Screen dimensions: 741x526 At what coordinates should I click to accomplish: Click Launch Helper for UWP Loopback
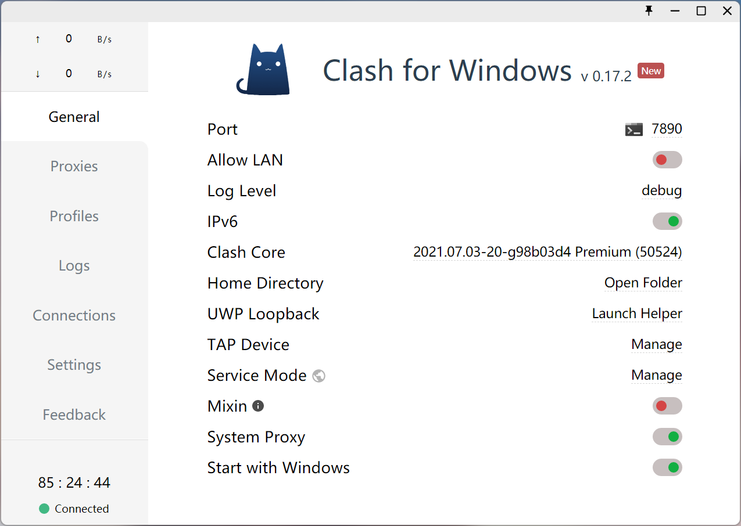636,314
